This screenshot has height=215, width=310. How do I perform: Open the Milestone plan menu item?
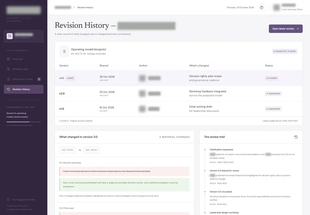[24, 69]
